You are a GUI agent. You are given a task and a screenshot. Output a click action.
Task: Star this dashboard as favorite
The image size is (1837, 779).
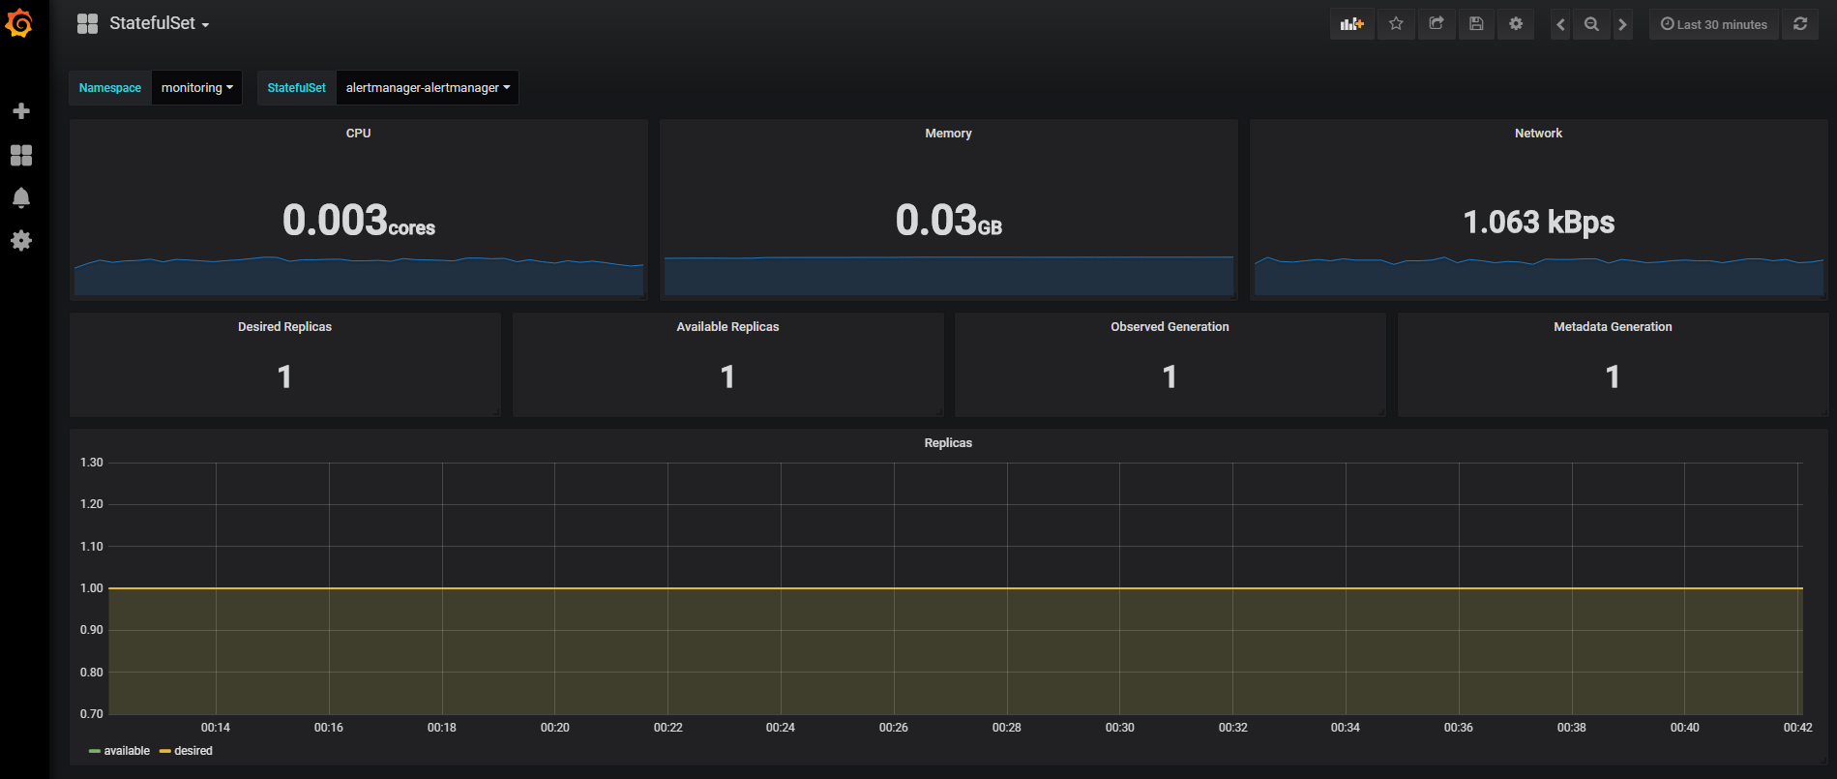tap(1396, 24)
